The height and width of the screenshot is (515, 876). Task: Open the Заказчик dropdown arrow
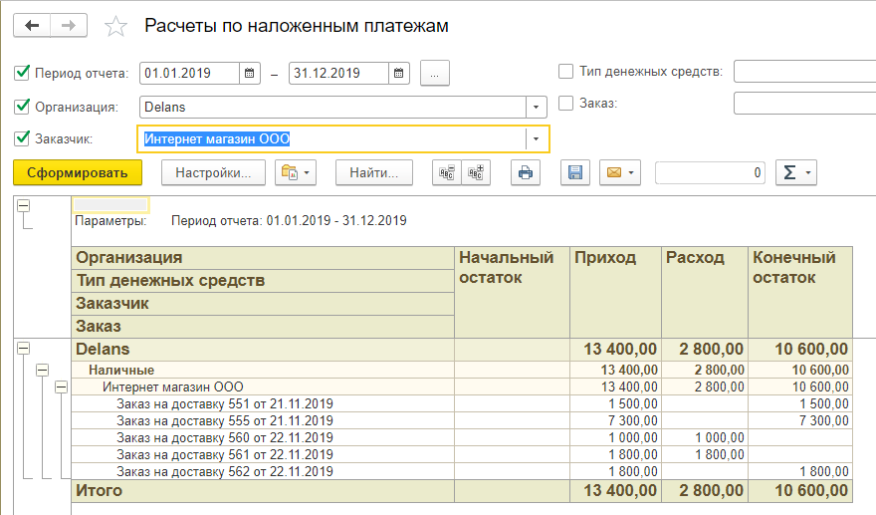tap(536, 138)
